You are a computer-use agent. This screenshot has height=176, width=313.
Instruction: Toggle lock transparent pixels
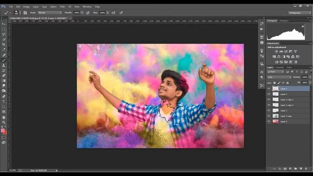coord(274,83)
